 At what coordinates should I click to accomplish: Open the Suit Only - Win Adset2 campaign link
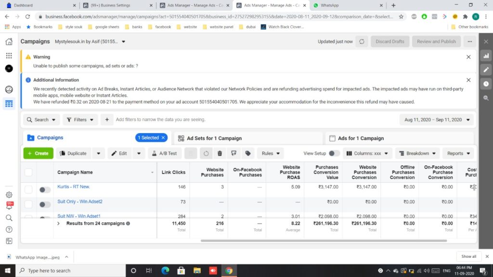(x=80, y=201)
